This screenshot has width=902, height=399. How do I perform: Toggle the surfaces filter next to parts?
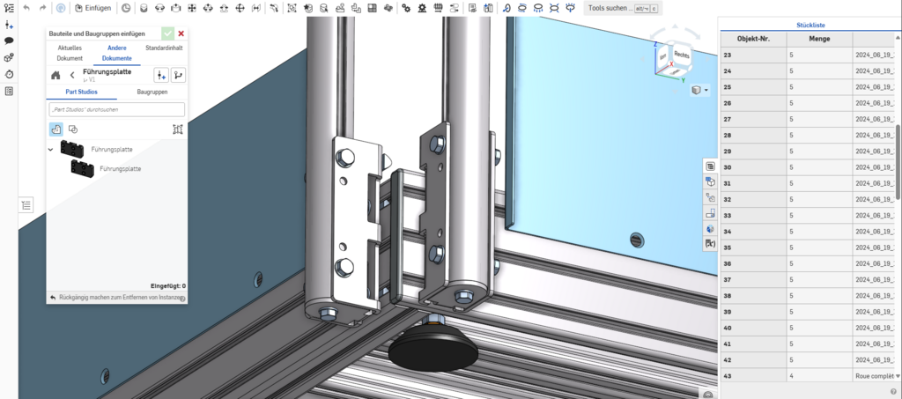73,129
